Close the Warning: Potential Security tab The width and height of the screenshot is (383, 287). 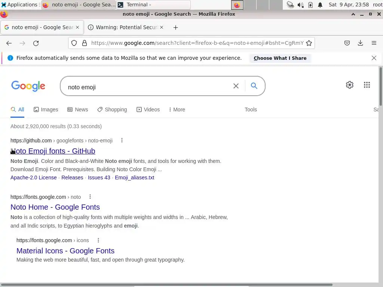point(162,27)
